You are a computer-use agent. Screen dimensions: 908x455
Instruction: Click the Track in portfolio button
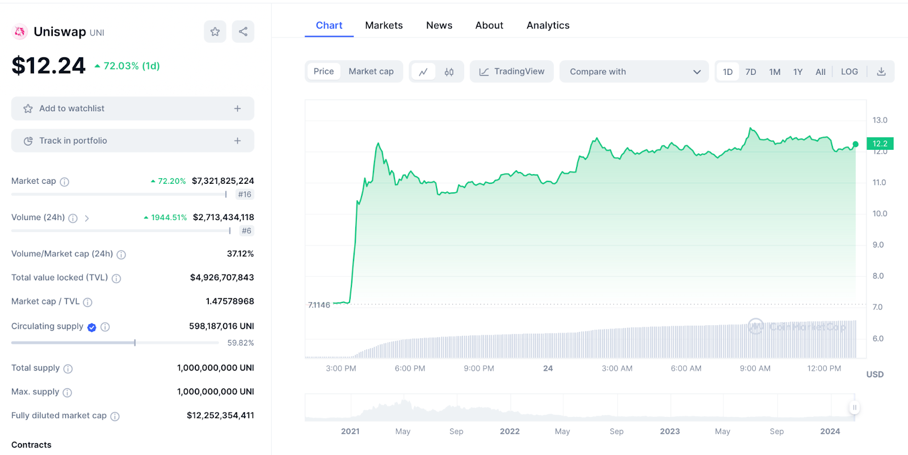click(x=133, y=141)
